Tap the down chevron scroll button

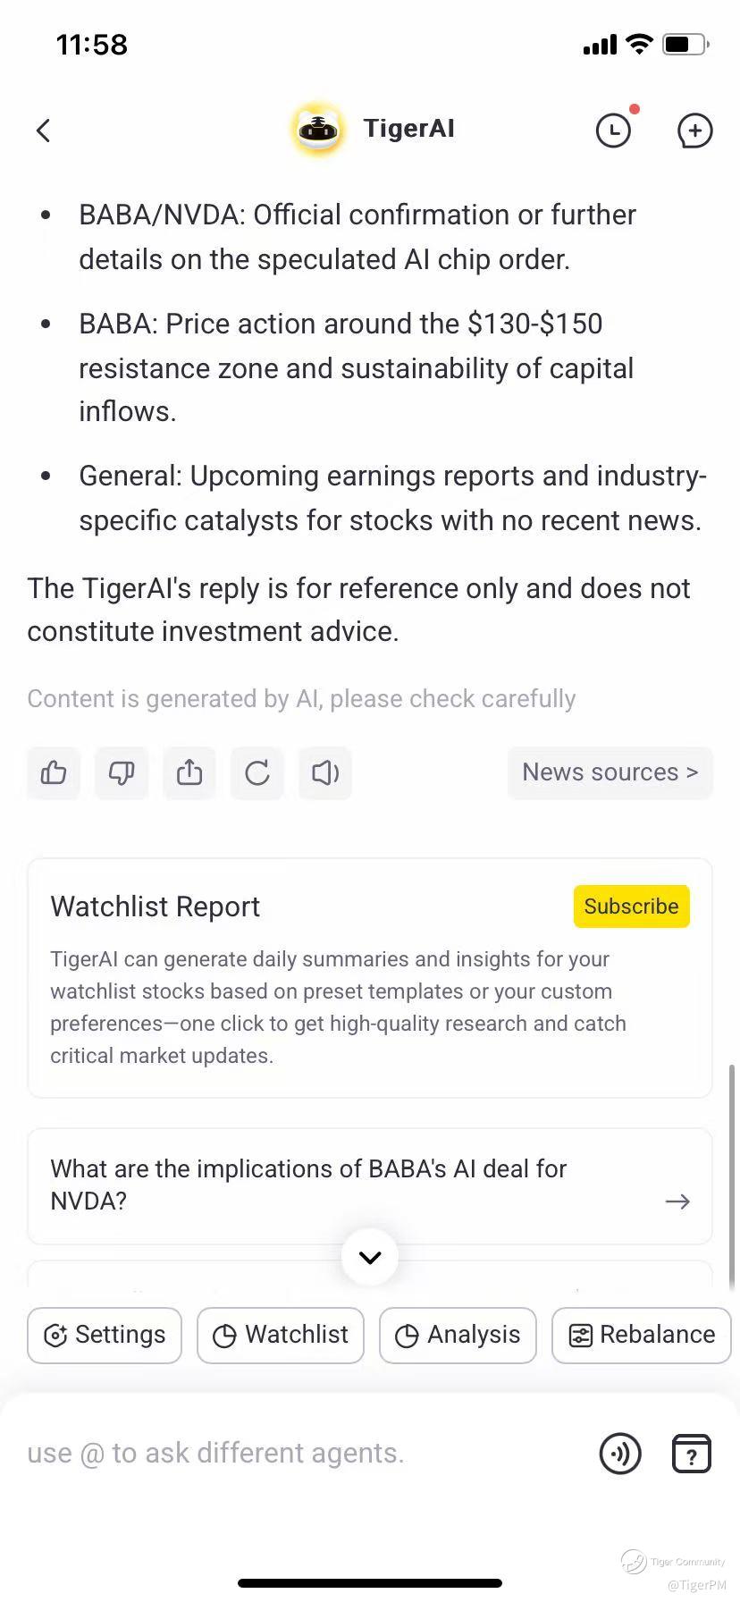[370, 1257]
